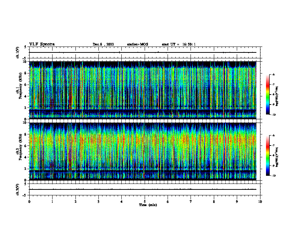Click the ch.3 voltage waveform trace
Screen dimensions: 293x226
pos(143,189)
